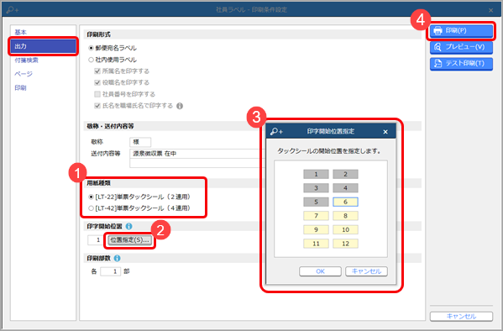Select label position 3
Image resolution: width=503 pixels, height=331 pixels.
[316, 188]
